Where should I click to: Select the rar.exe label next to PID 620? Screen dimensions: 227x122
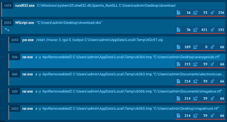[x=27, y=92]
